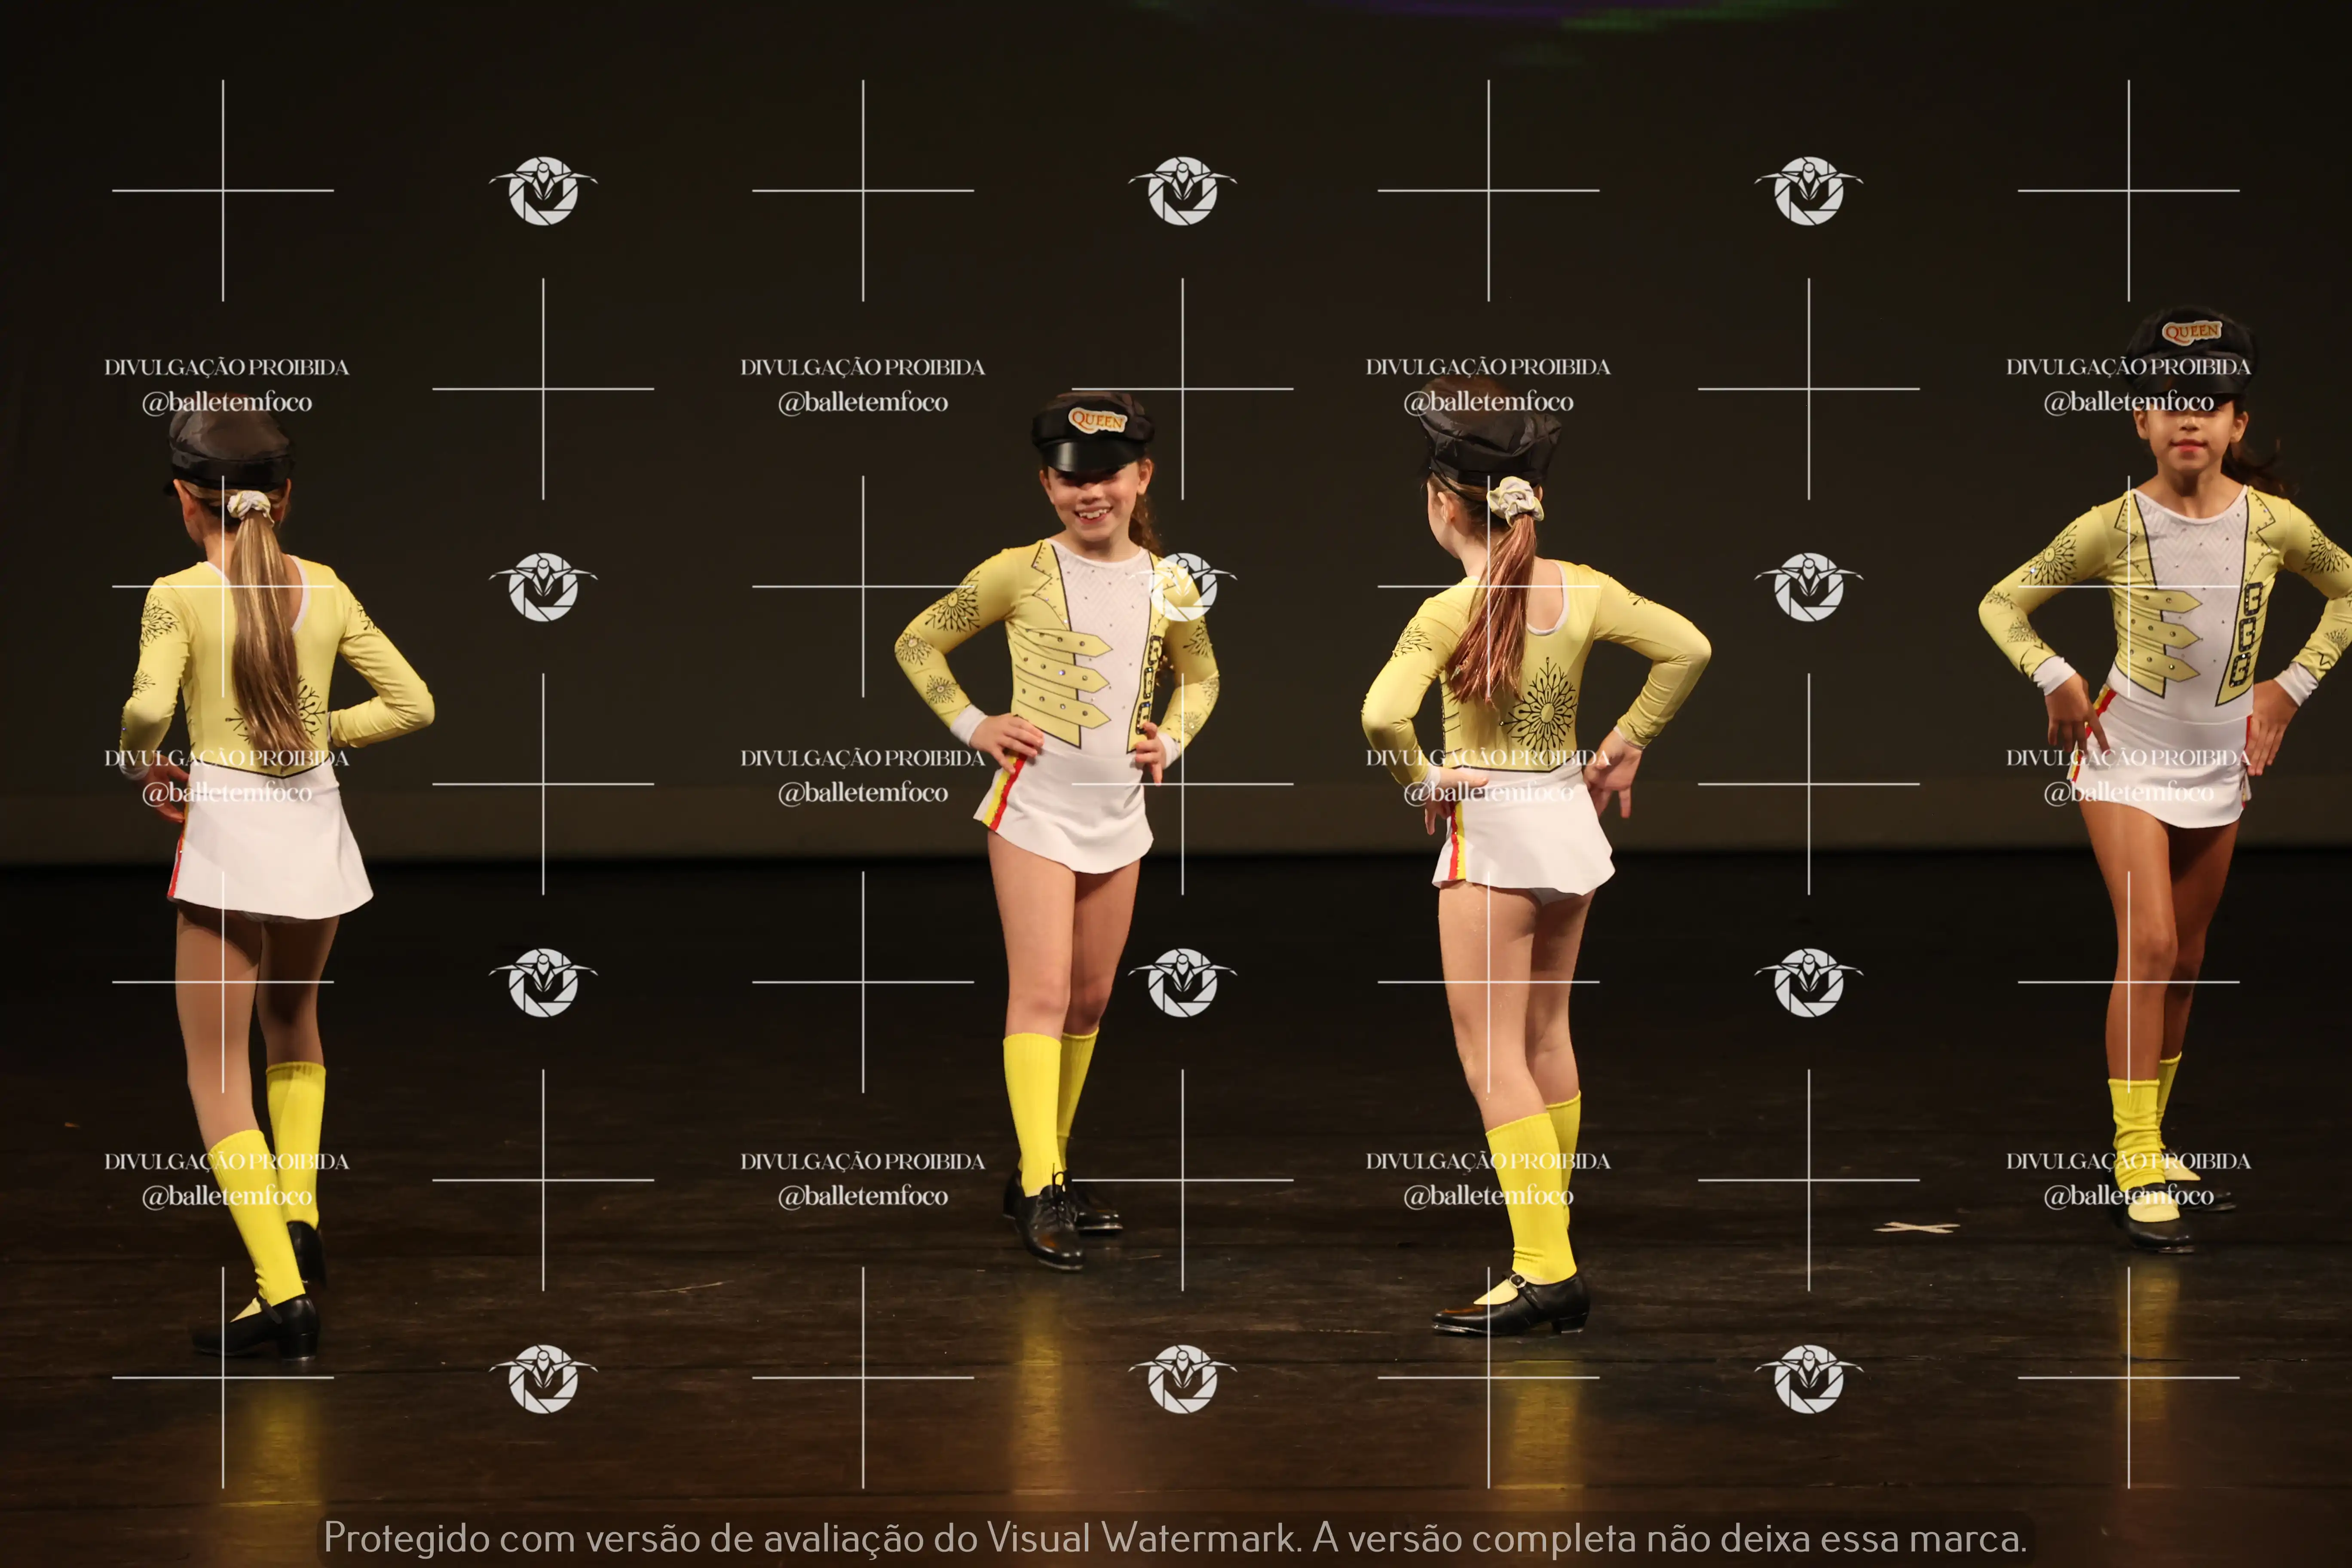The width and height of the screenshot is (2352, 1568).
Task: Click the QUEEN badge on center dancer's cap
Action: [x=1097, y=420]
